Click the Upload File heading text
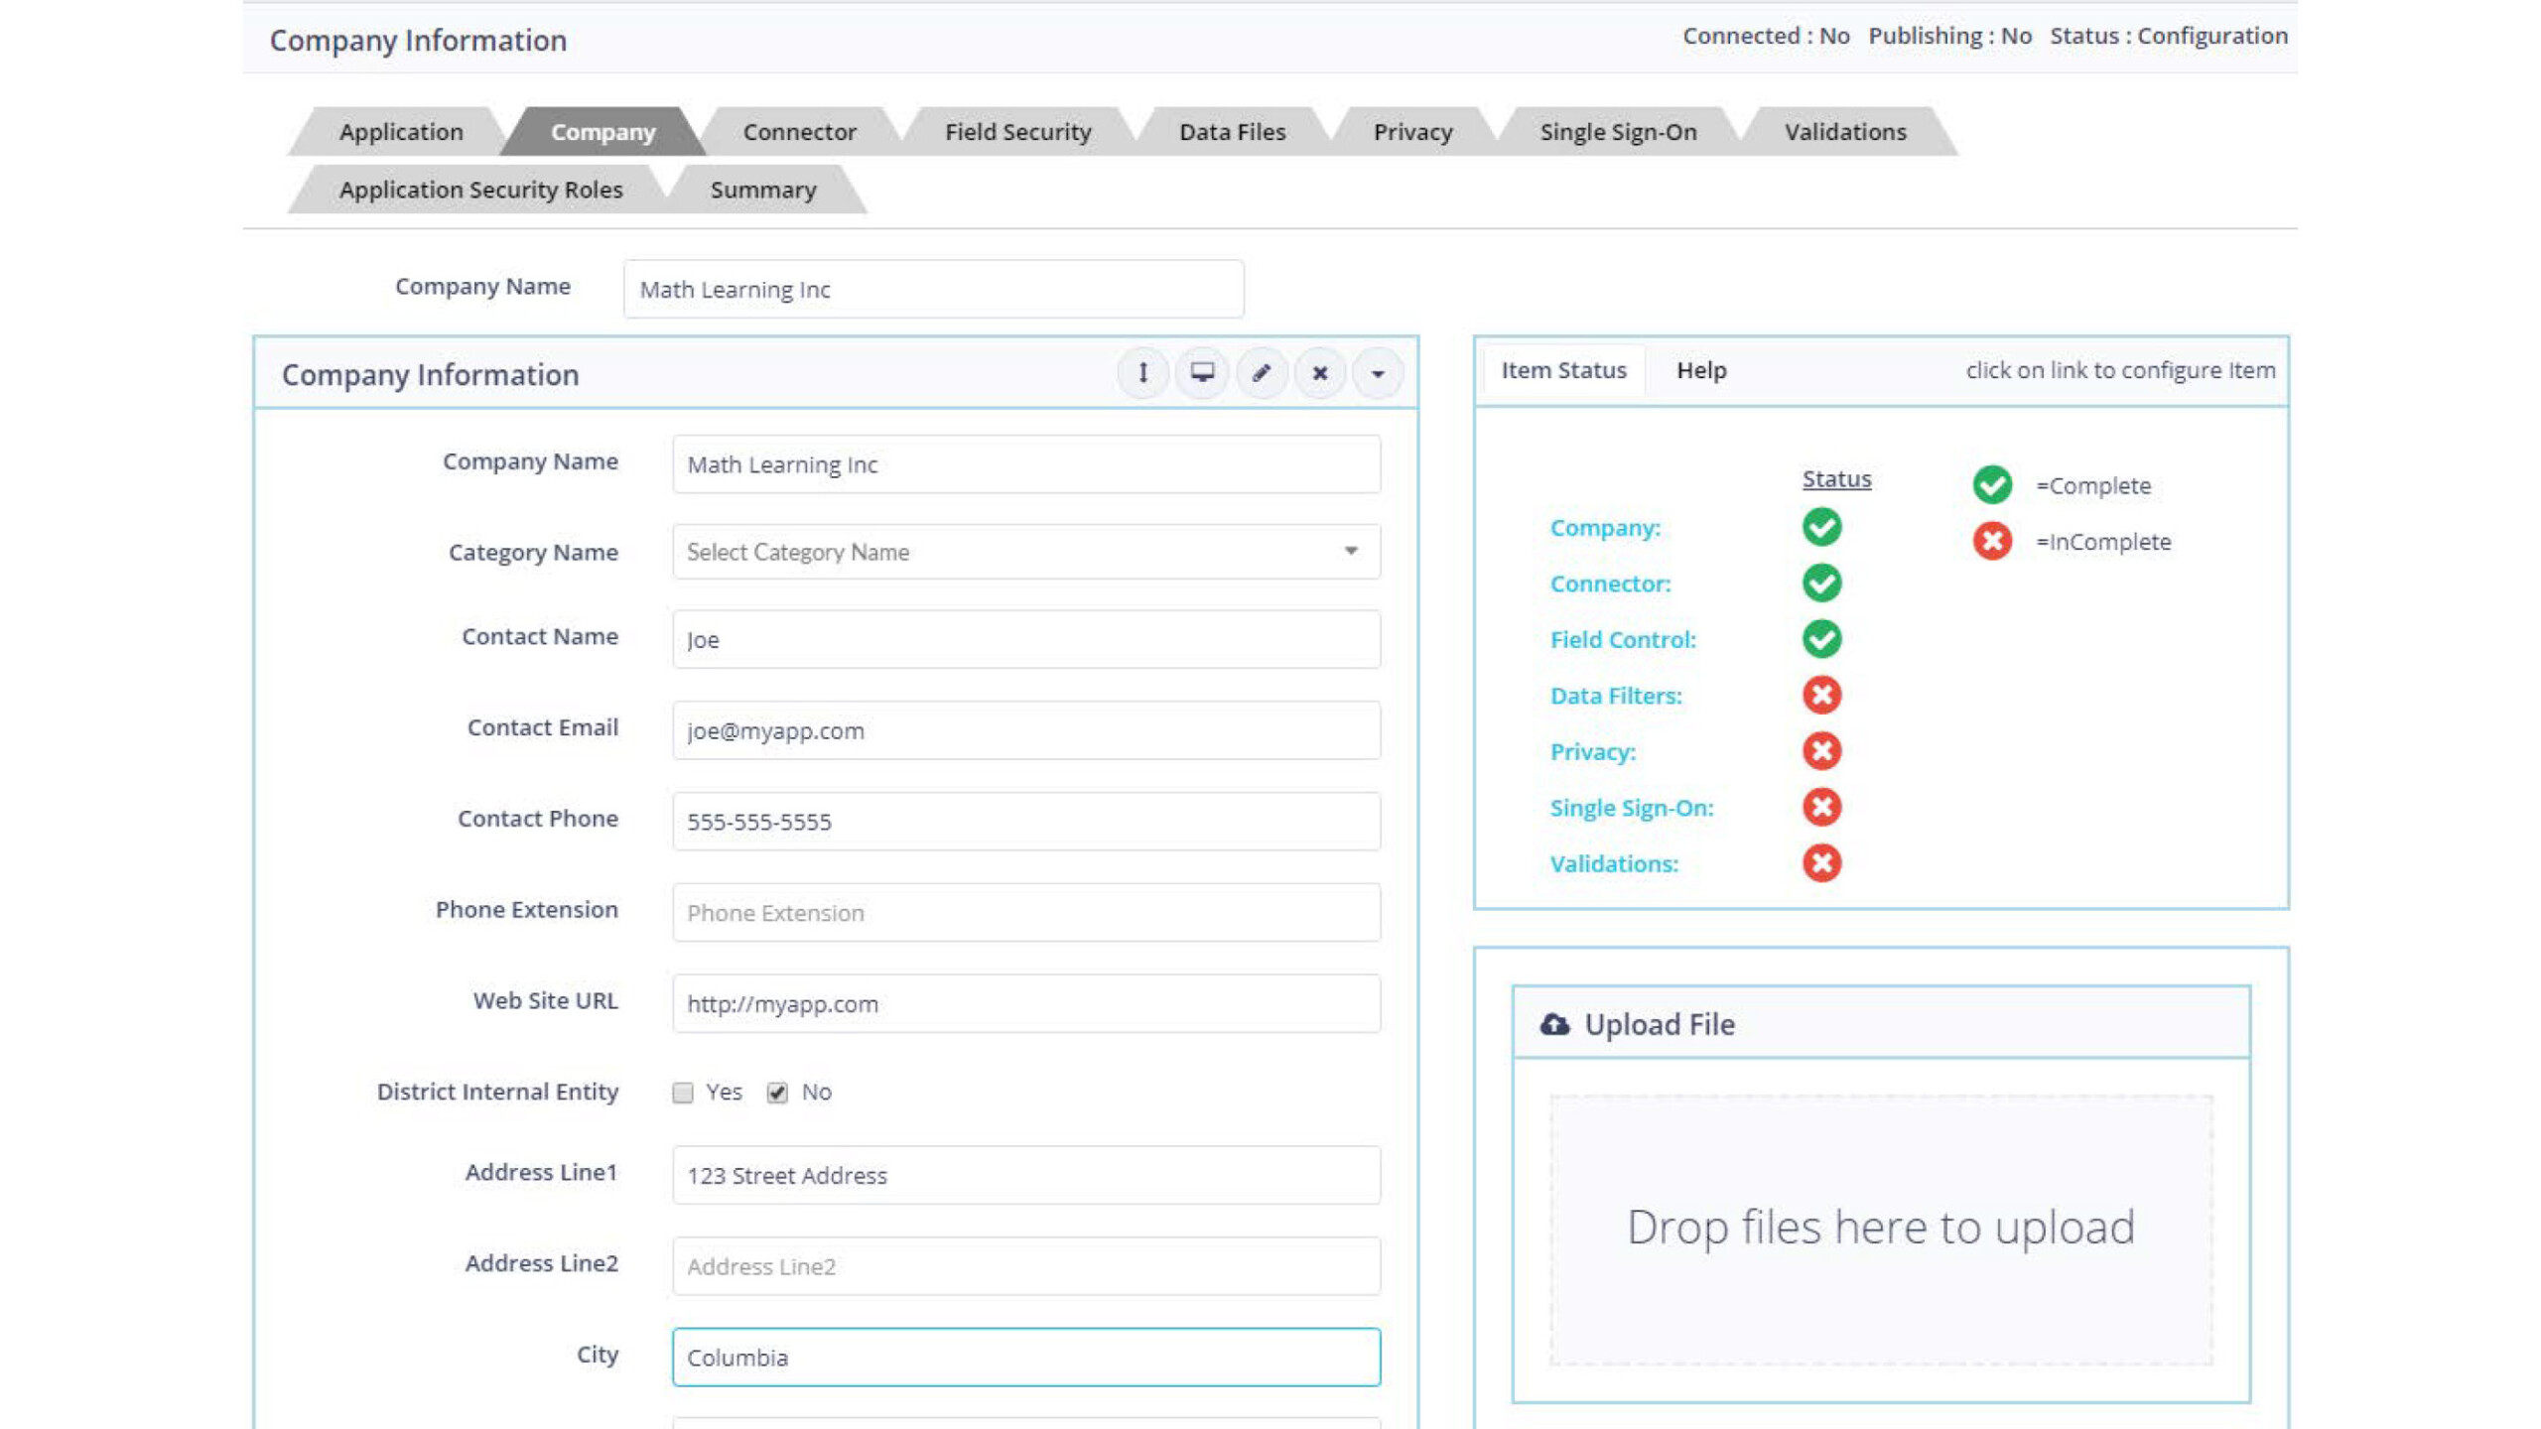 click(1660, 1024)
